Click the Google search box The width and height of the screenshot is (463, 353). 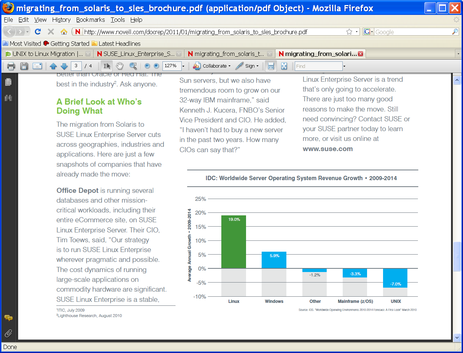(x=413, y=32)
